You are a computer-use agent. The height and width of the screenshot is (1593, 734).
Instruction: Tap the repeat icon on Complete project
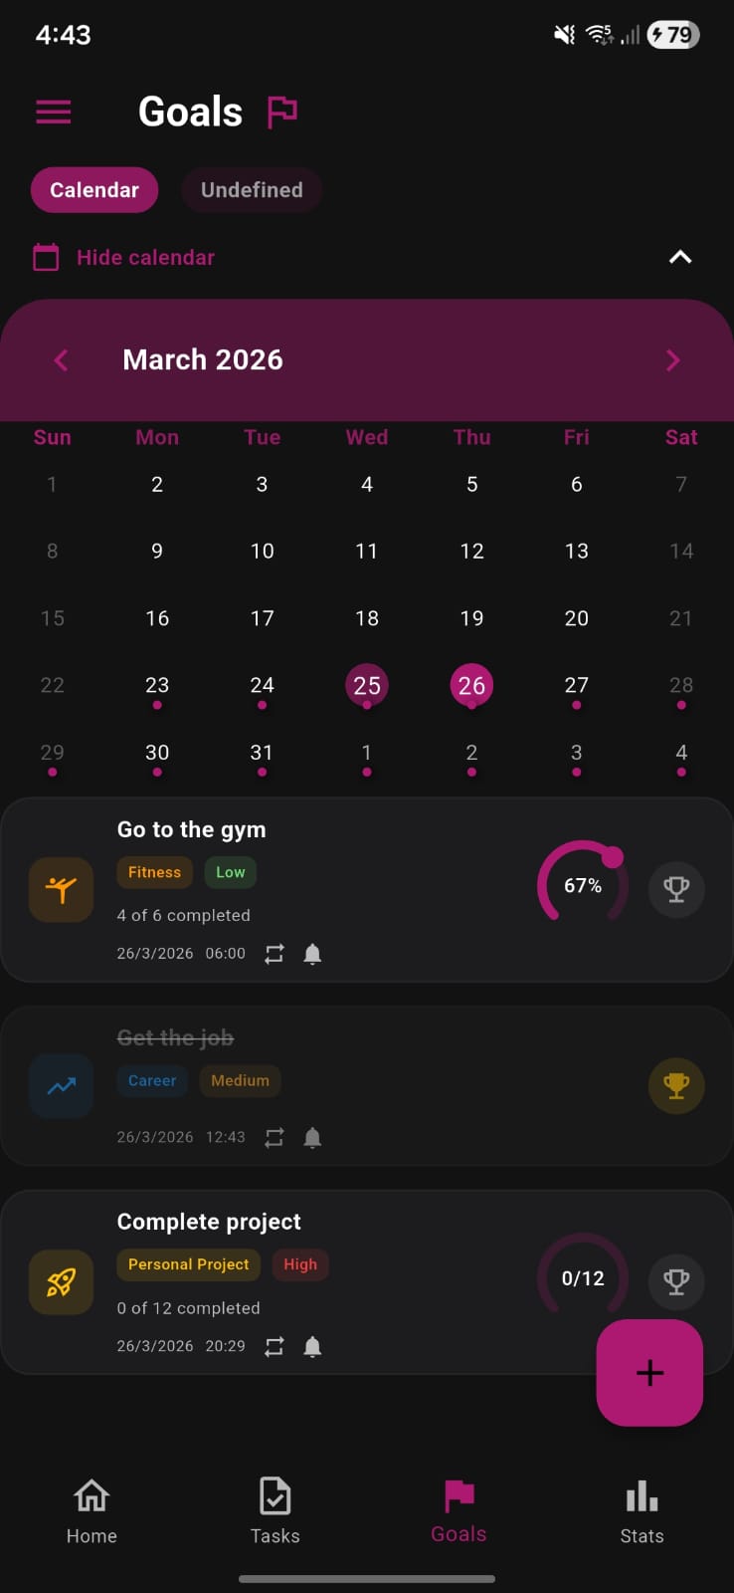[x=275, y=1346]
